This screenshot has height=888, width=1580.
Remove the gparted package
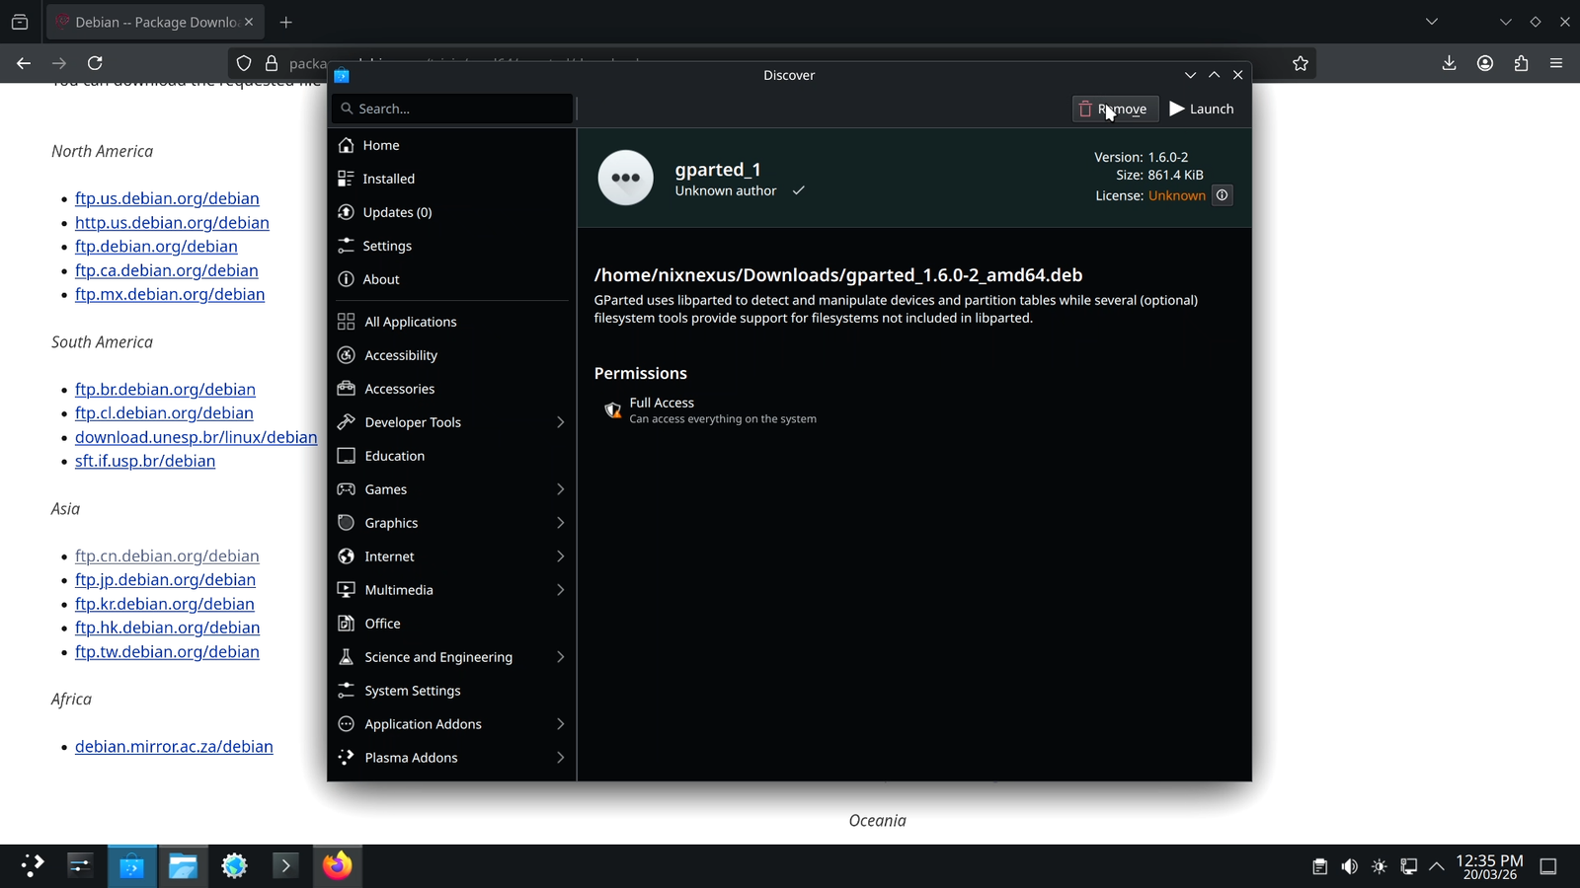click(x=1115, y=109)
